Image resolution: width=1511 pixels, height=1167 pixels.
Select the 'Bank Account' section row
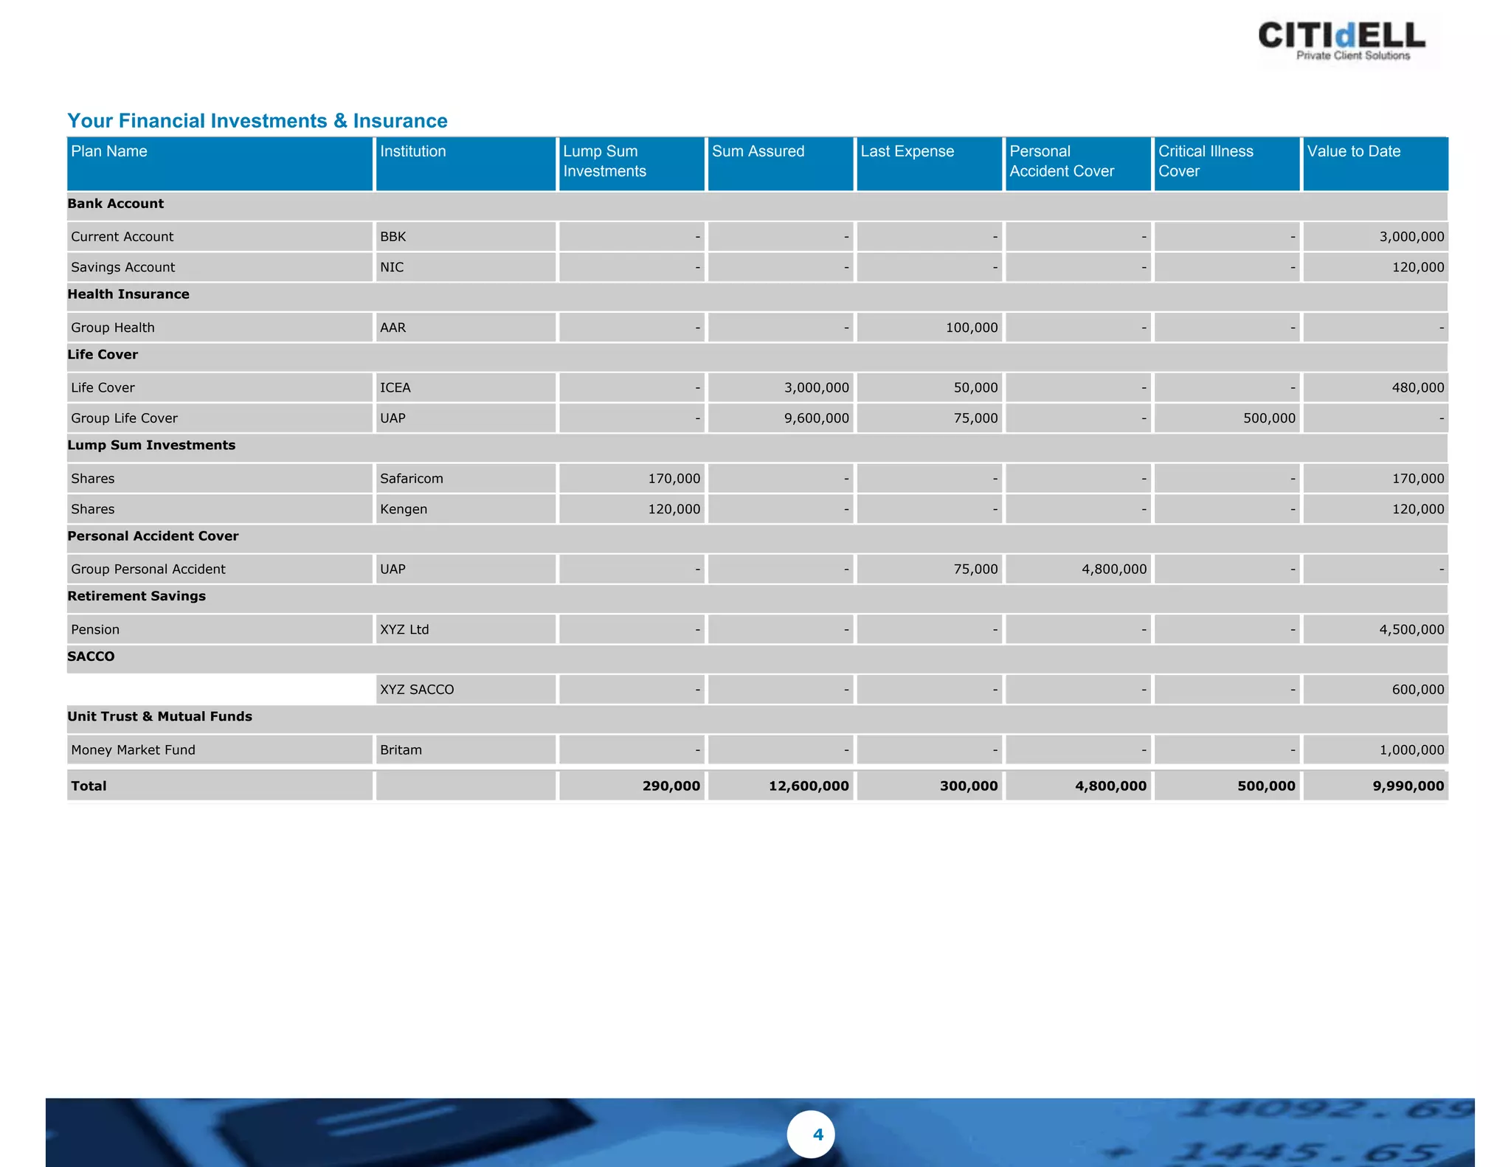(x=757, y=206)
